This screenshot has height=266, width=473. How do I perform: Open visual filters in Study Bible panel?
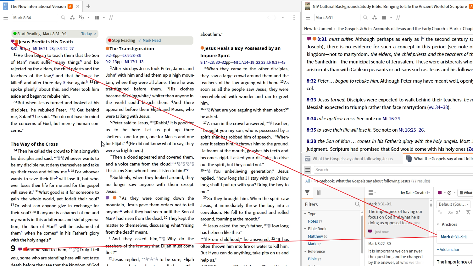click(x=375, y=18)
